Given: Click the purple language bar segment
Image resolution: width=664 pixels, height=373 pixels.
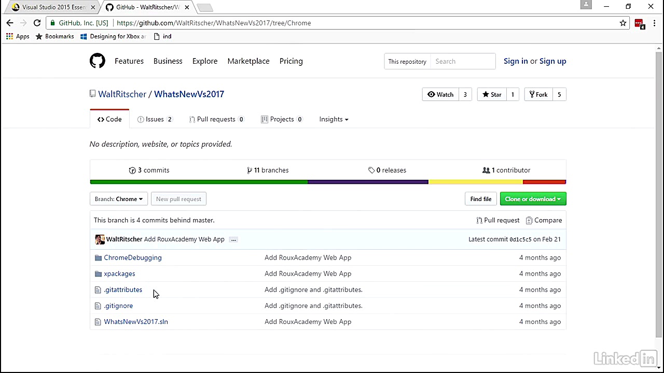Looking at the screenshot, I should (x=368, y=182).
